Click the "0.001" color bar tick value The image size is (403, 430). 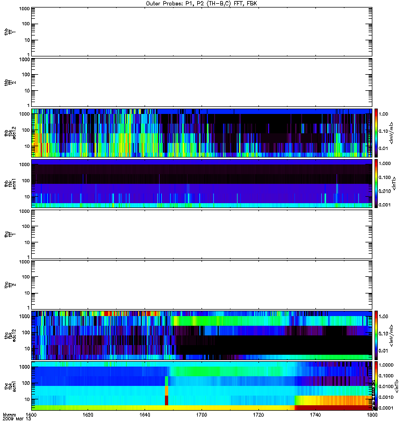(385, 205)
